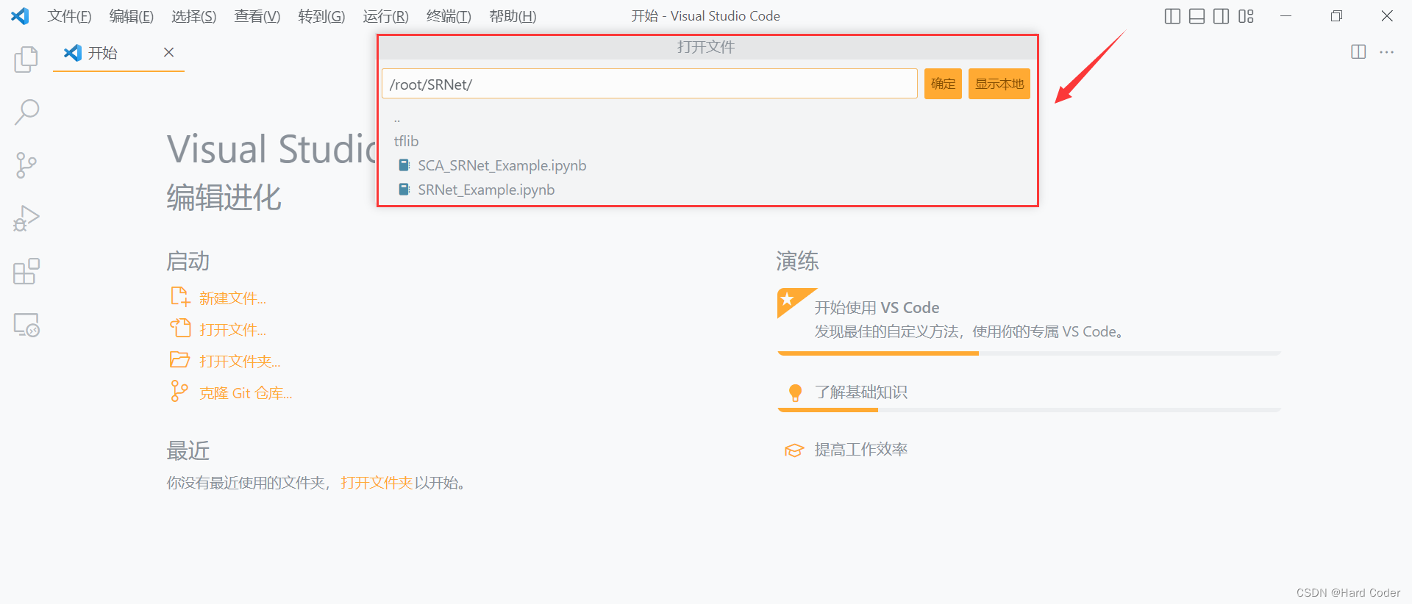This screenshot has height=604, width=1412.
Task: Select the 开始 editor tab
Action: coord(118,53)
